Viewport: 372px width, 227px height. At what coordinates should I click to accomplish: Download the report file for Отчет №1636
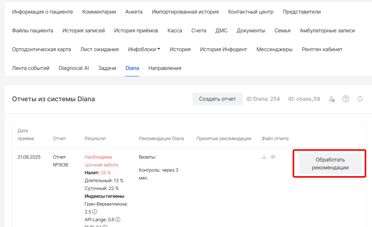pos(264,157)
